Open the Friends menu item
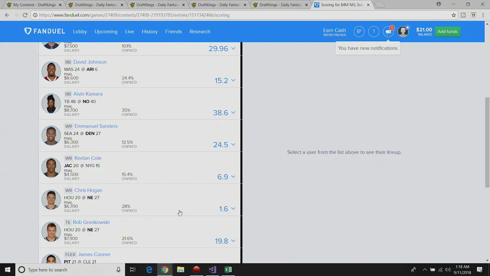The height and width of the screenshot is (276, 490). pyautogui.click(x=173, y=31)
